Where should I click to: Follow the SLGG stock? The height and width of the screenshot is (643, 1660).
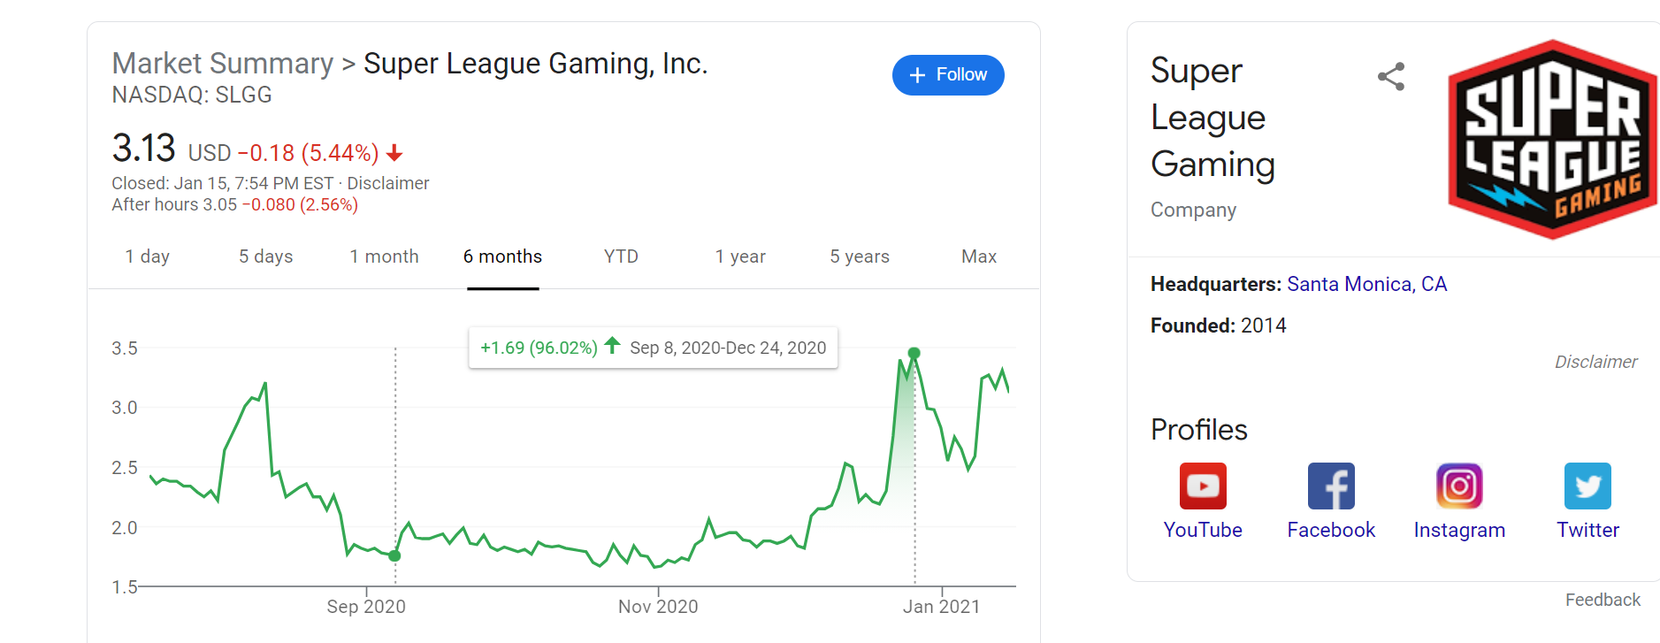[x=948, y=75]
